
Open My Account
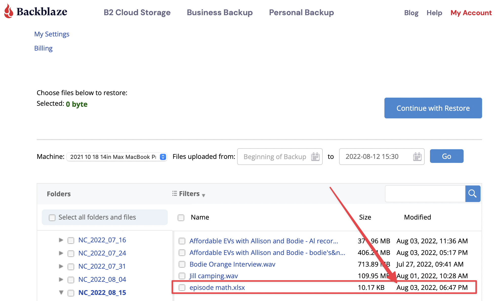click(471, 13)
